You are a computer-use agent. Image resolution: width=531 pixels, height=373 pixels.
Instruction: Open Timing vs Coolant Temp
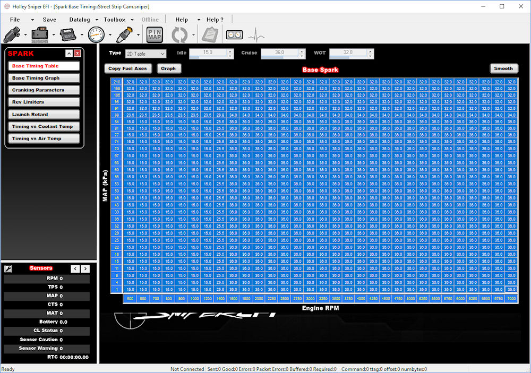click(44, 127)
